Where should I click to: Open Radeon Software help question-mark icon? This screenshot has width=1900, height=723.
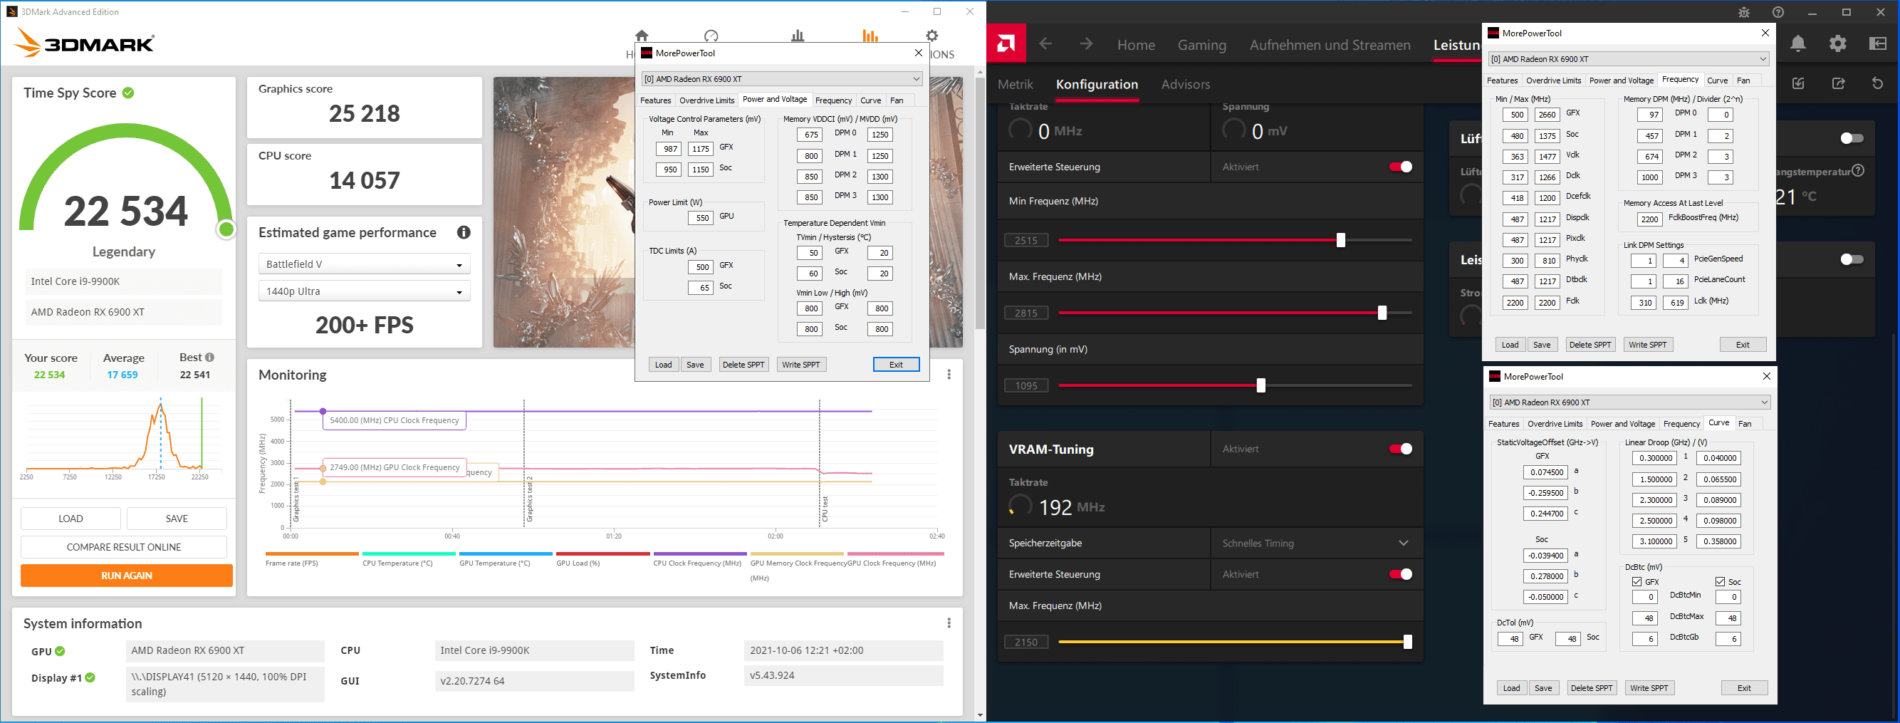click(1778, 13)
